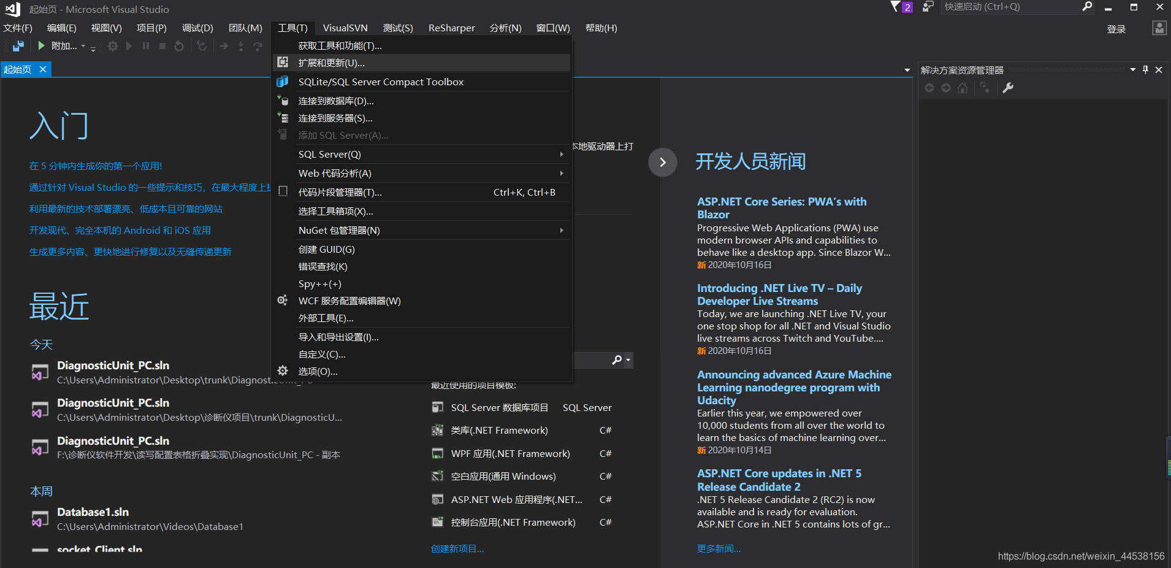
Task: Open recent solution Database1.sln
Action: pyautogui.click(x=93, y=512)
